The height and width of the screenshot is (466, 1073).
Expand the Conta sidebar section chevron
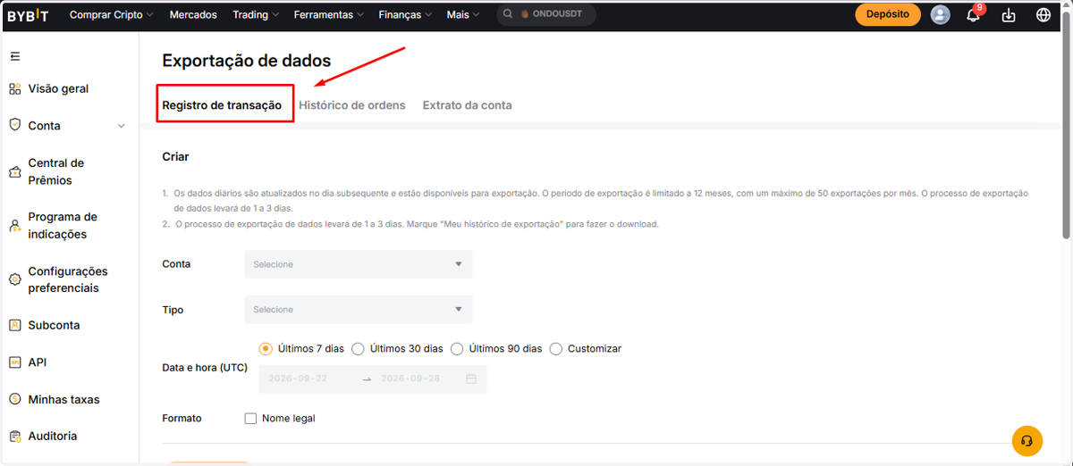(122, 126)
